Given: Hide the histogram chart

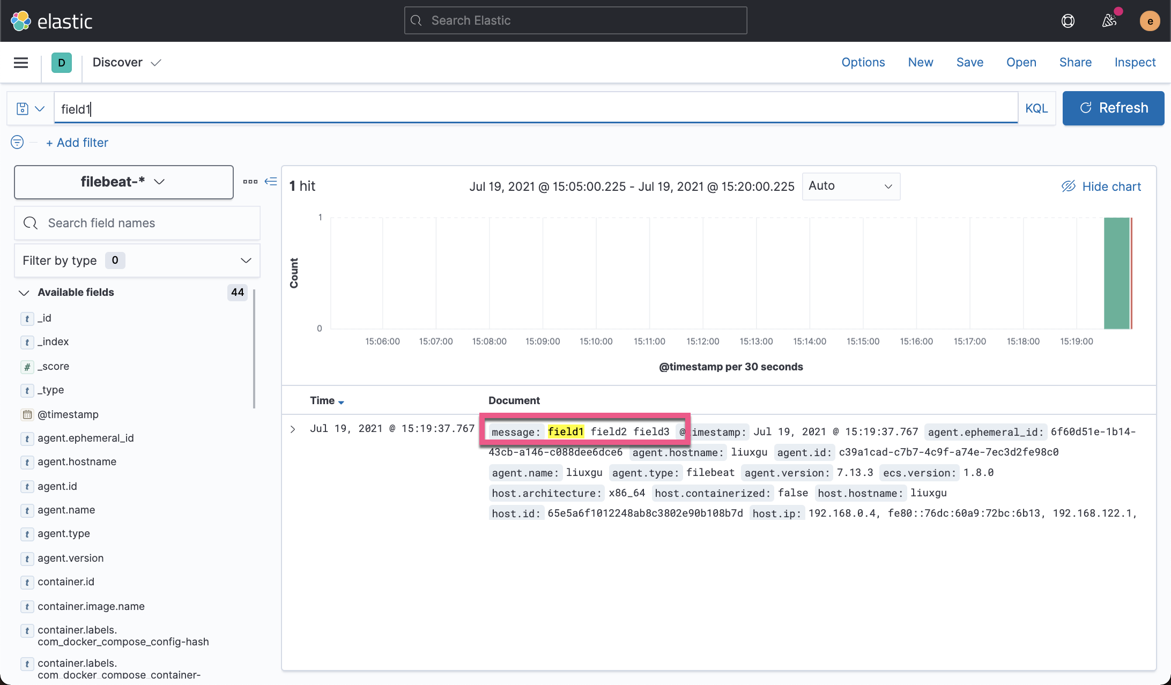Looking at the screenshot, I should (x=1101, y=186).
